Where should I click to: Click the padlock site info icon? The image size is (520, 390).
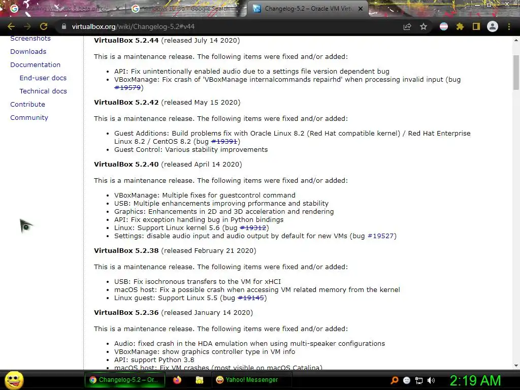coord(64,26)
